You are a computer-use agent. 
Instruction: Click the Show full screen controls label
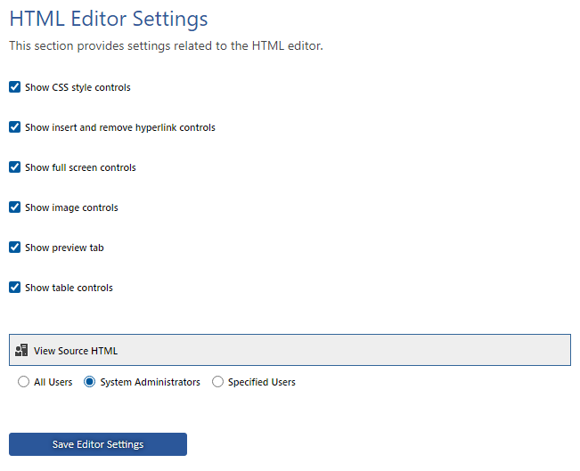click(x=80, y=167)
